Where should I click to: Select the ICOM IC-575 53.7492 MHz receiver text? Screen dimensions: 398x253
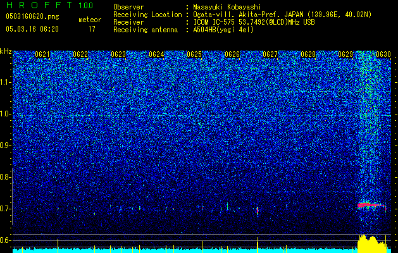tap(254, 22)
